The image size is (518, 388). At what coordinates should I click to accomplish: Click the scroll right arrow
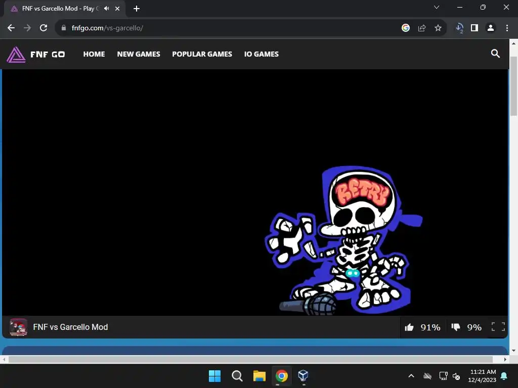point(505,359)
